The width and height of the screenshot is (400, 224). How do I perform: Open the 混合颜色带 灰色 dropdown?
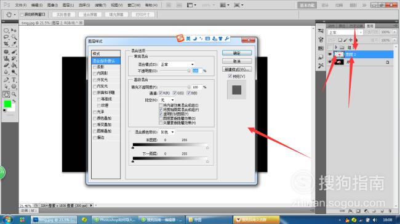tap(167, 132)
